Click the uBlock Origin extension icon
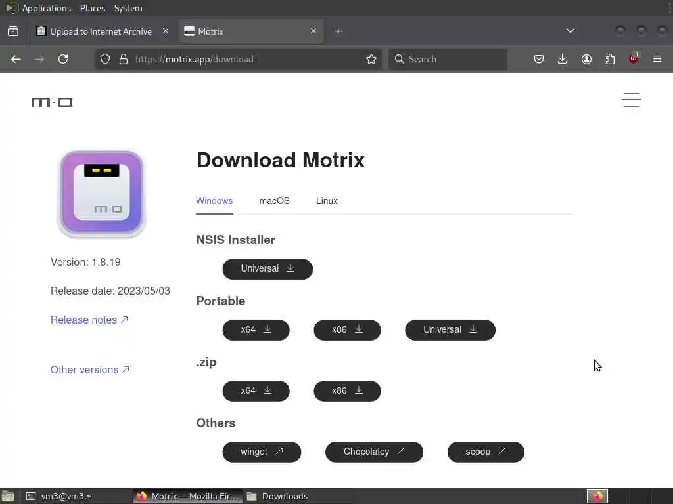This screenshot has height=504, width=673. point(634,58)
